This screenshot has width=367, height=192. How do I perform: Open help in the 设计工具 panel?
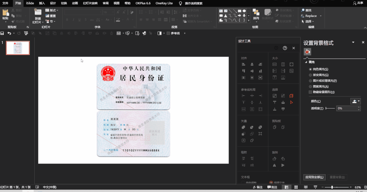[x=285, y=48]
